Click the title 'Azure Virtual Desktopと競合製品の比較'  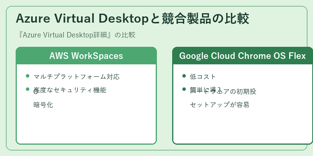point(132,18)
